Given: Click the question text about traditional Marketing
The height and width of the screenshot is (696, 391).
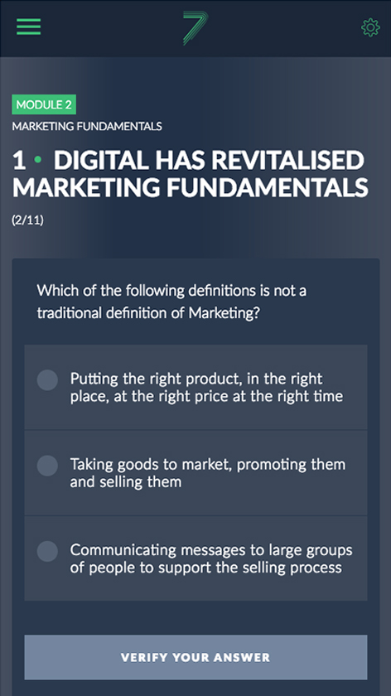Looking at the screenshot, I should click(171, 302).
